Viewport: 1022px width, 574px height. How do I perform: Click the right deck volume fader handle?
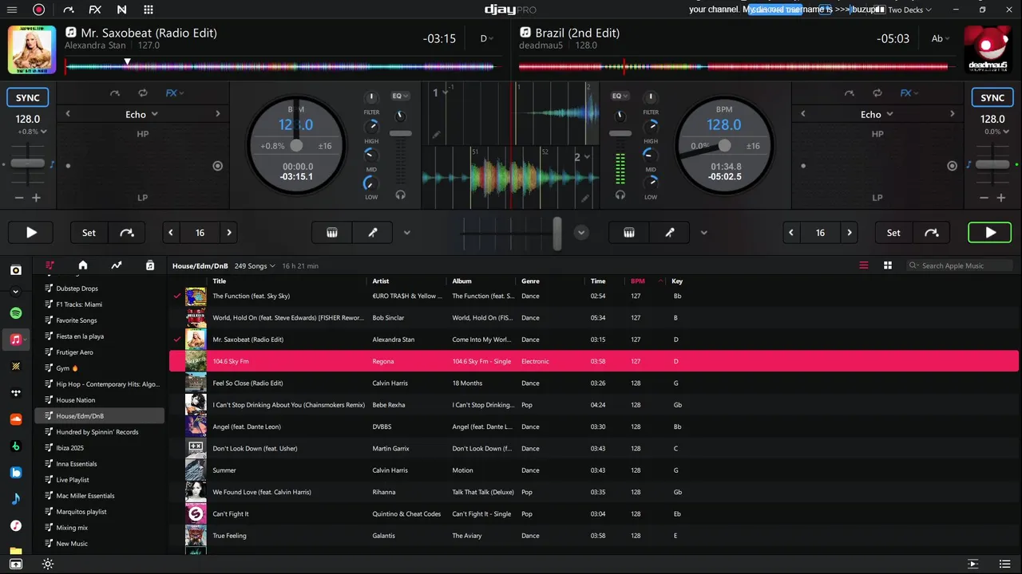click(620, 133)
